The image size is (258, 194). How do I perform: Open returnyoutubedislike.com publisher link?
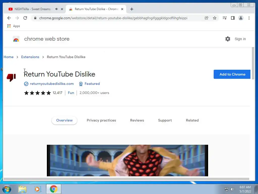52,84
